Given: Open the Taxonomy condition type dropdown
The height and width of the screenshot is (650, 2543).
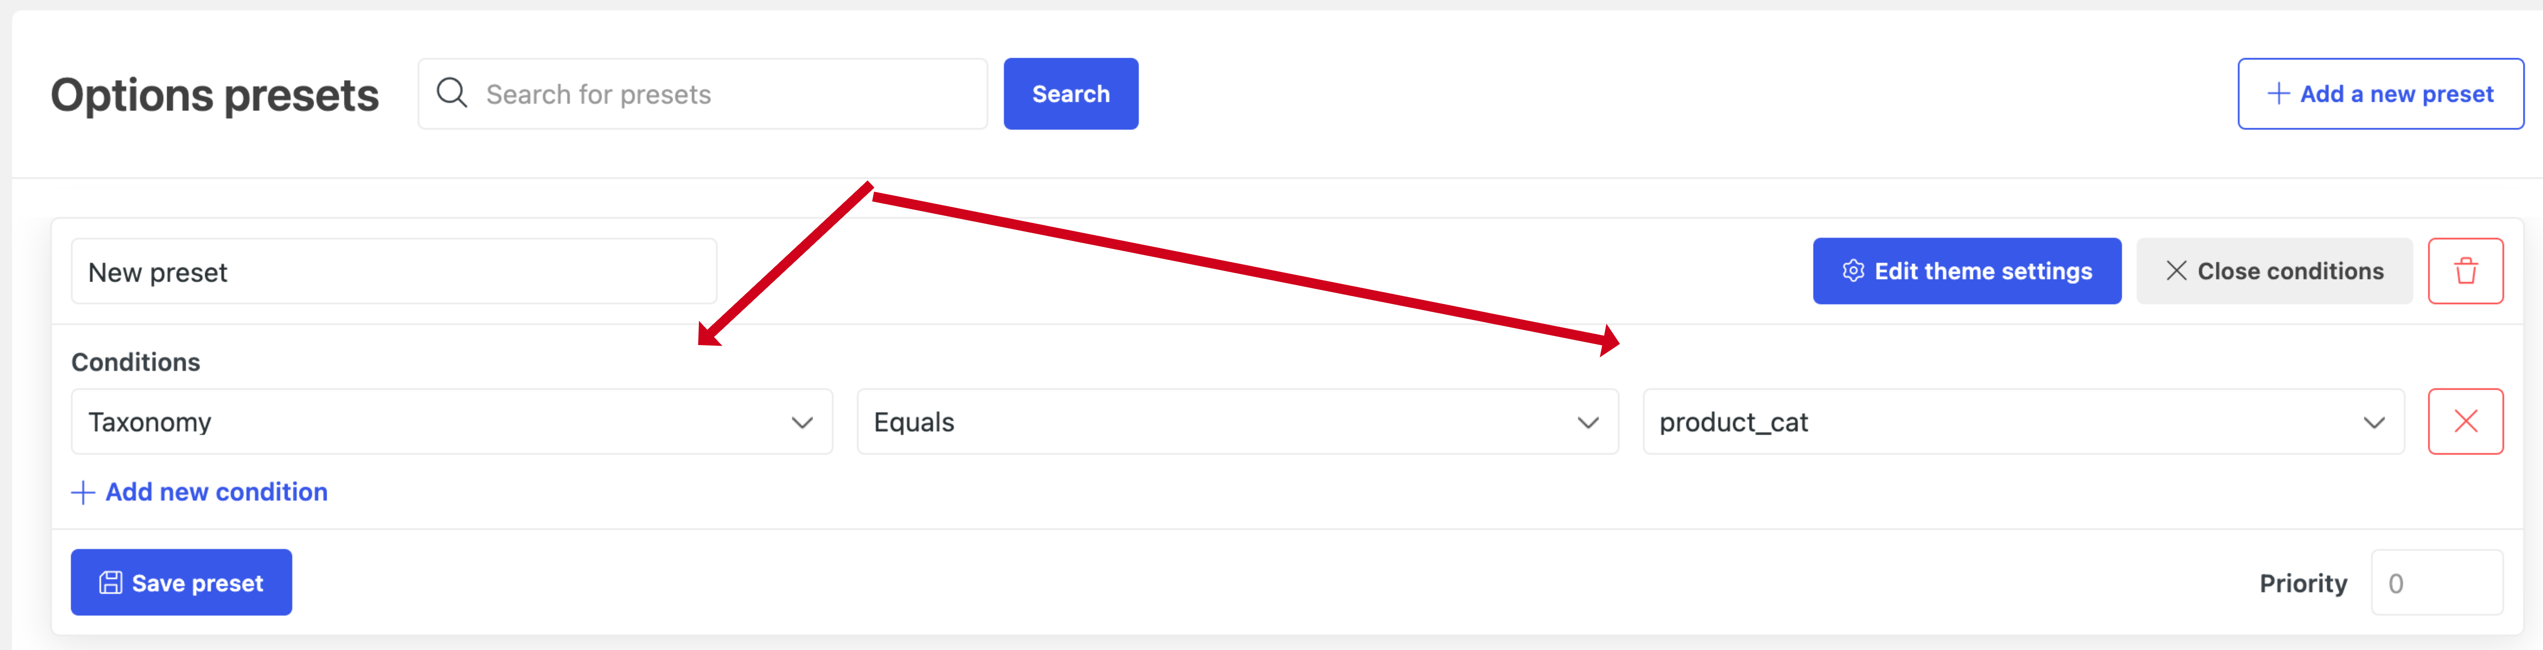Looking at the screenshot, I should (451, 421).
